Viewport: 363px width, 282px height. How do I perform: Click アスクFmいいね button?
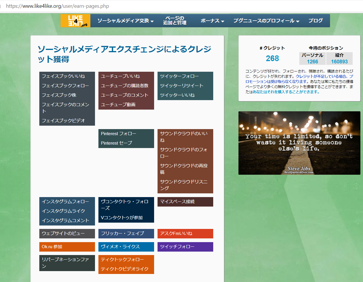click(185, 234)
